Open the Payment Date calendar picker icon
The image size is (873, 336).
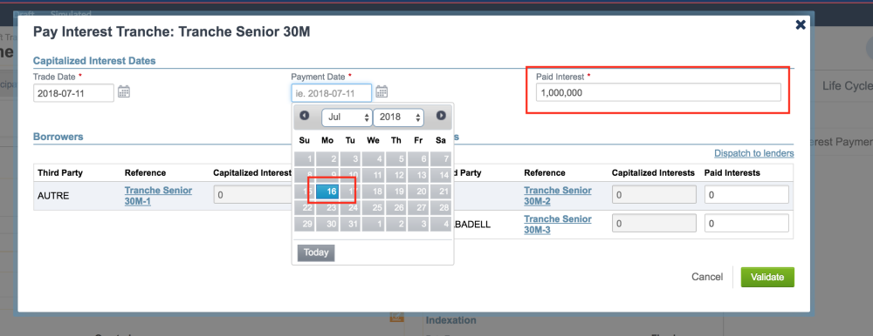click(382, 92)
